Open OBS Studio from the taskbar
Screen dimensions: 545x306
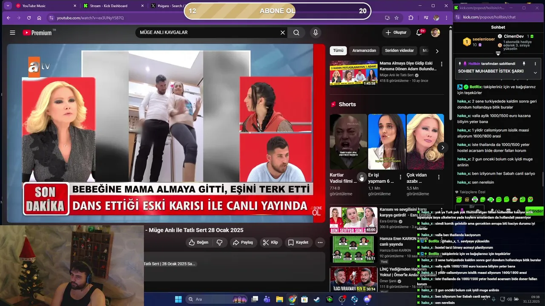click(342, 299)
